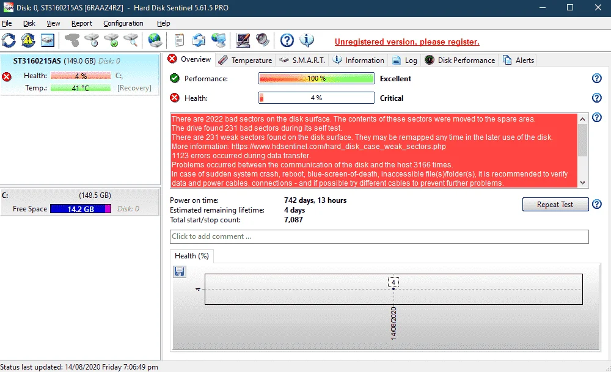Switch to the Log tab
The image size is (611, 372).
pos(404,60)
